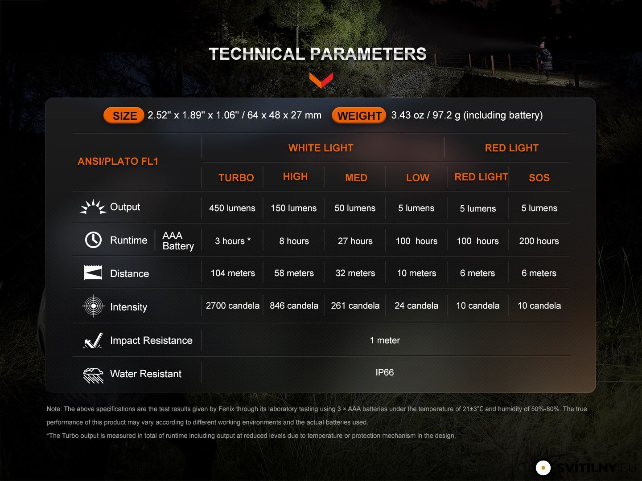Click the Impact Resistance icon
This screenshot has height=481, width=642.
tap(93, 341)
